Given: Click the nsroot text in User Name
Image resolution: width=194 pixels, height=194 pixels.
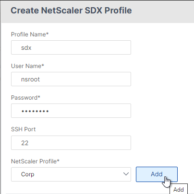Looking at the screenshot, I should pyautogui.click(x=30, y=80).
